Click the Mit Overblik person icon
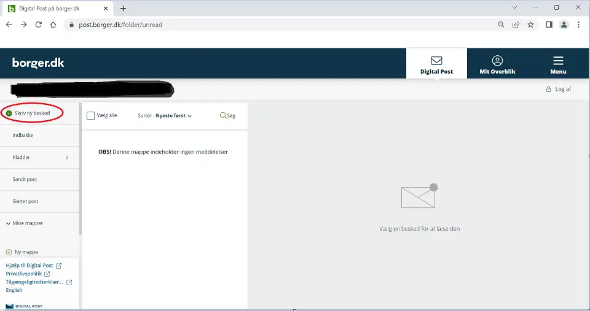Viewport: 590px width, 311px height. tap(497, 61)
